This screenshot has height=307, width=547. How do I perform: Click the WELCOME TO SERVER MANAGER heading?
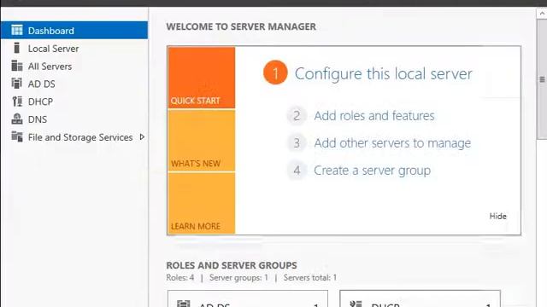241,26
